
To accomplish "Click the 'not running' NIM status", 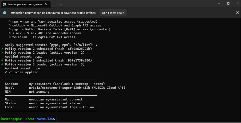I will tap(39, 92).
